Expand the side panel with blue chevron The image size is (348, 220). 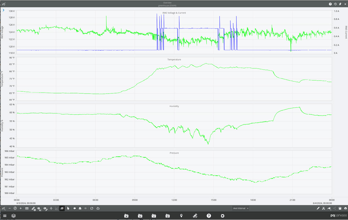click(3, 10)
